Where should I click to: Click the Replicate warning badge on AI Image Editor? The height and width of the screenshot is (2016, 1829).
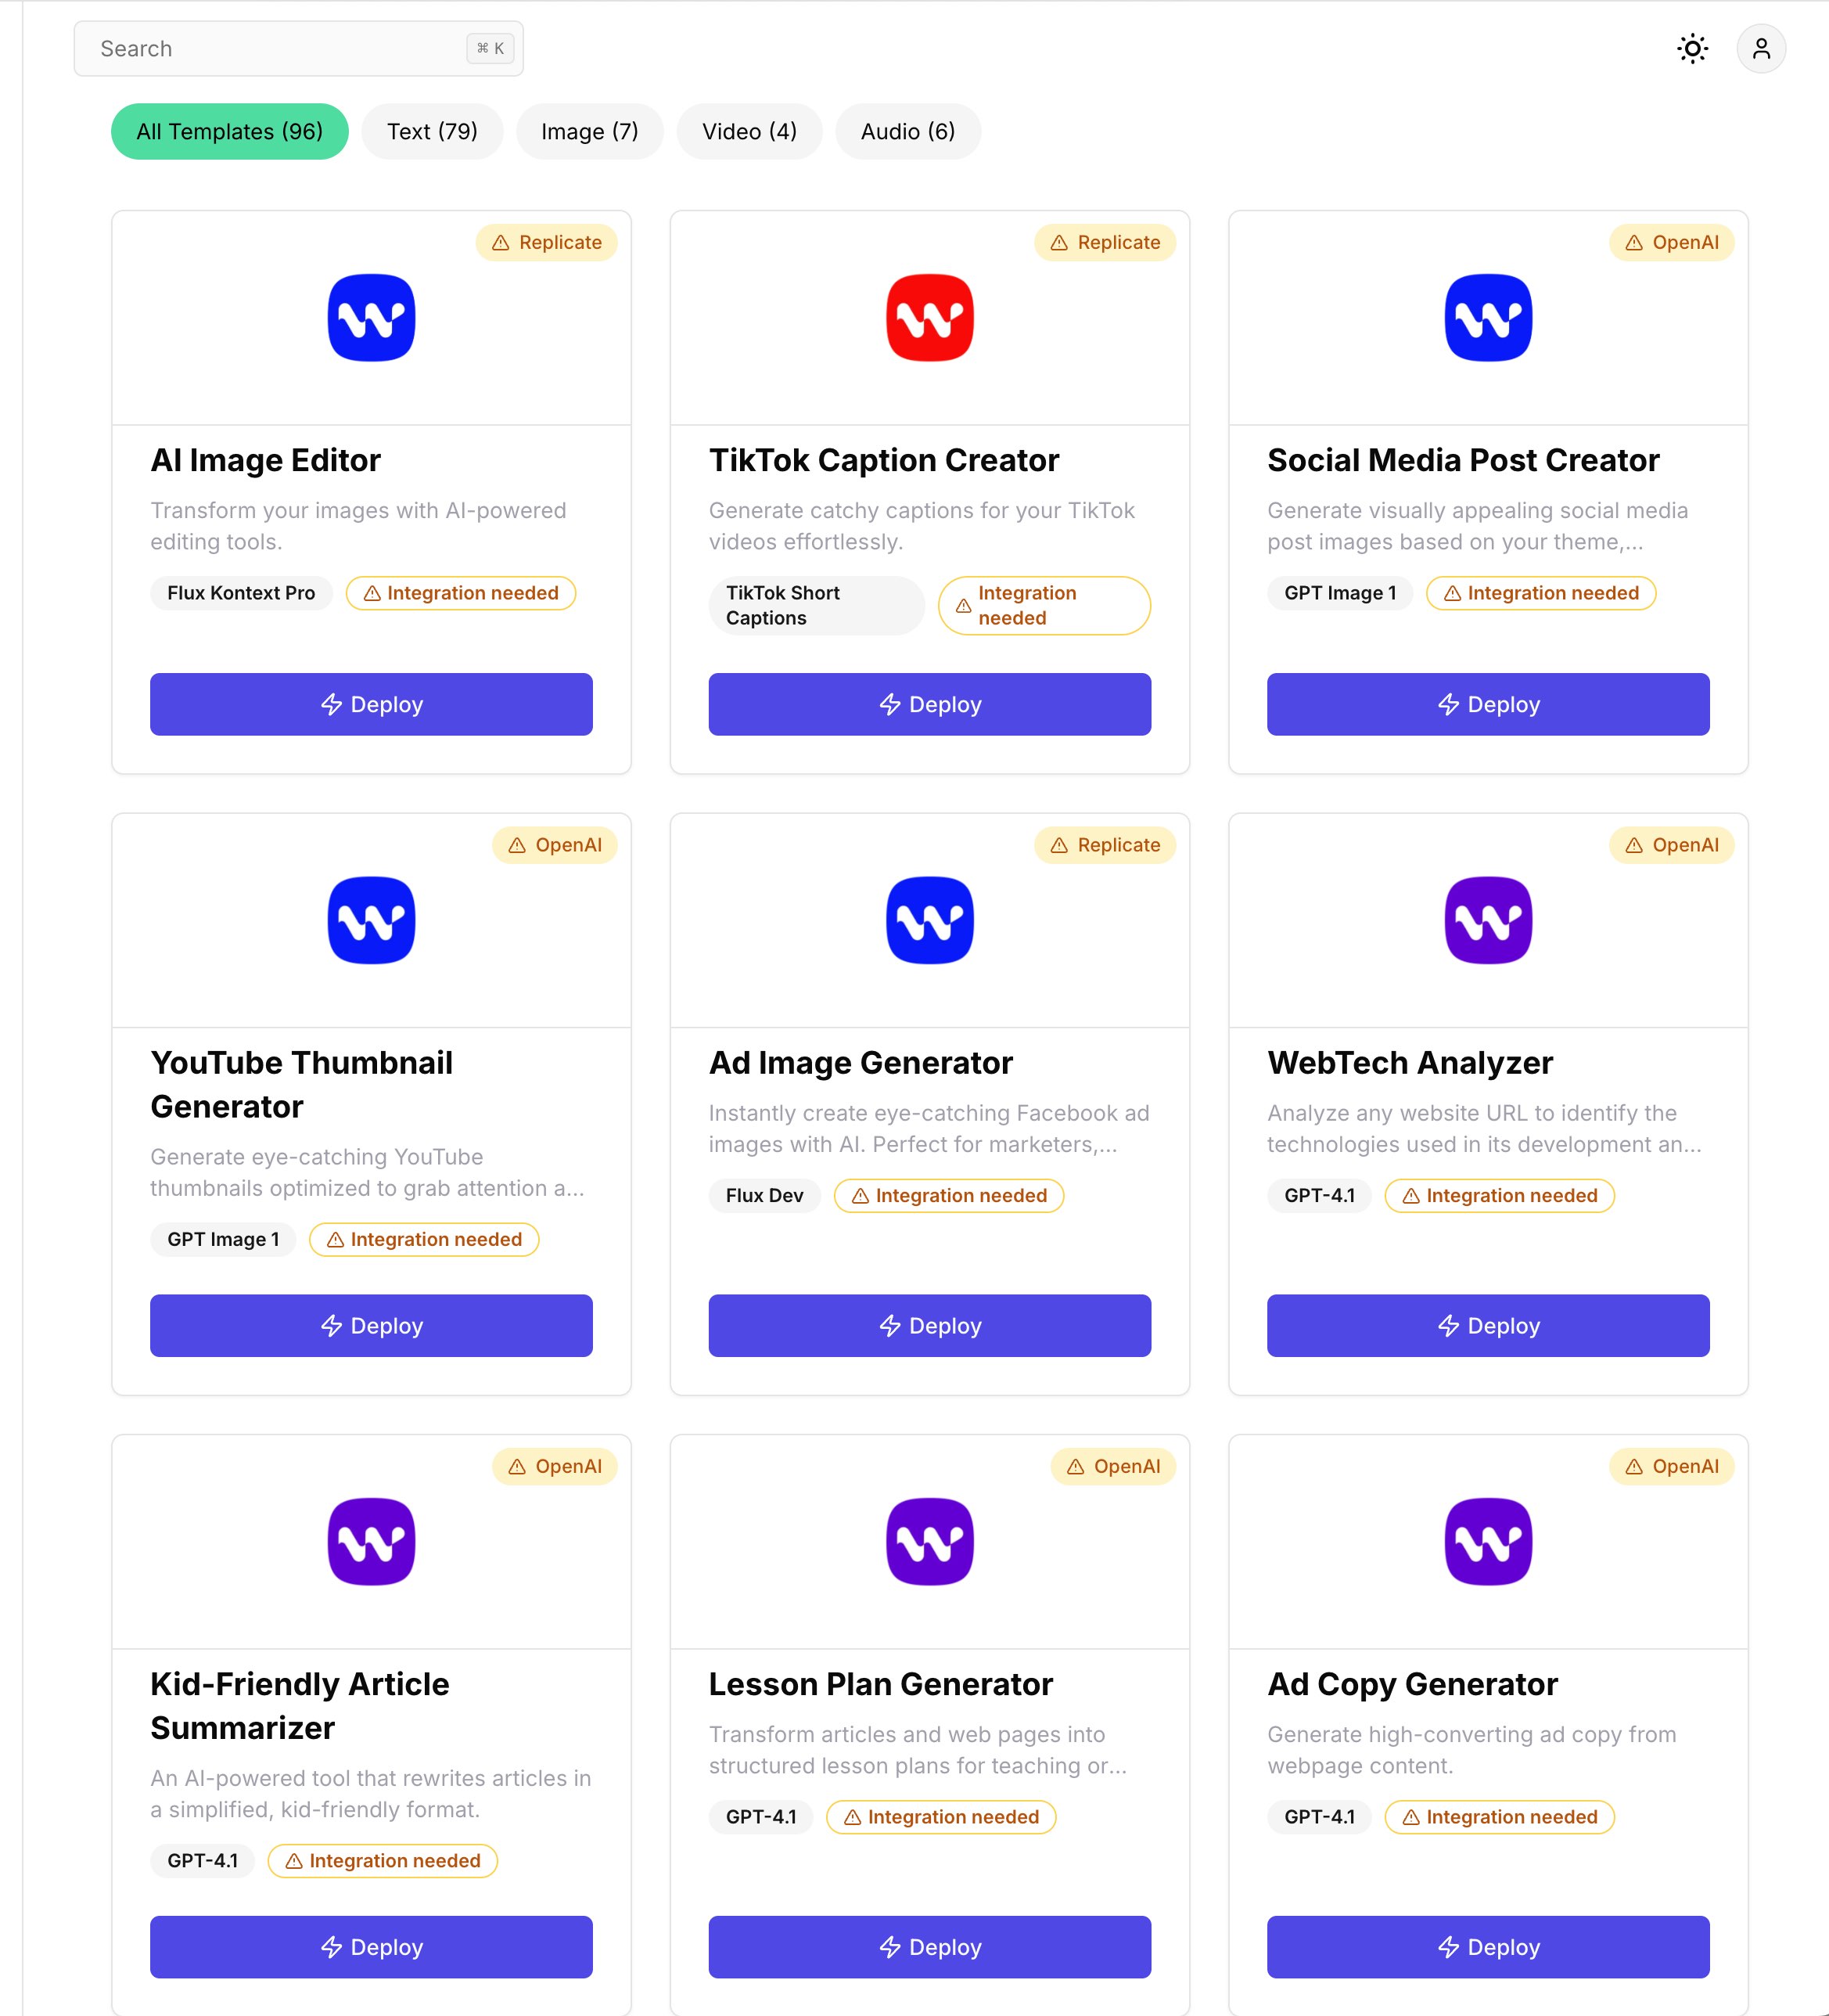pyautogui.click(x=547, y=243)
